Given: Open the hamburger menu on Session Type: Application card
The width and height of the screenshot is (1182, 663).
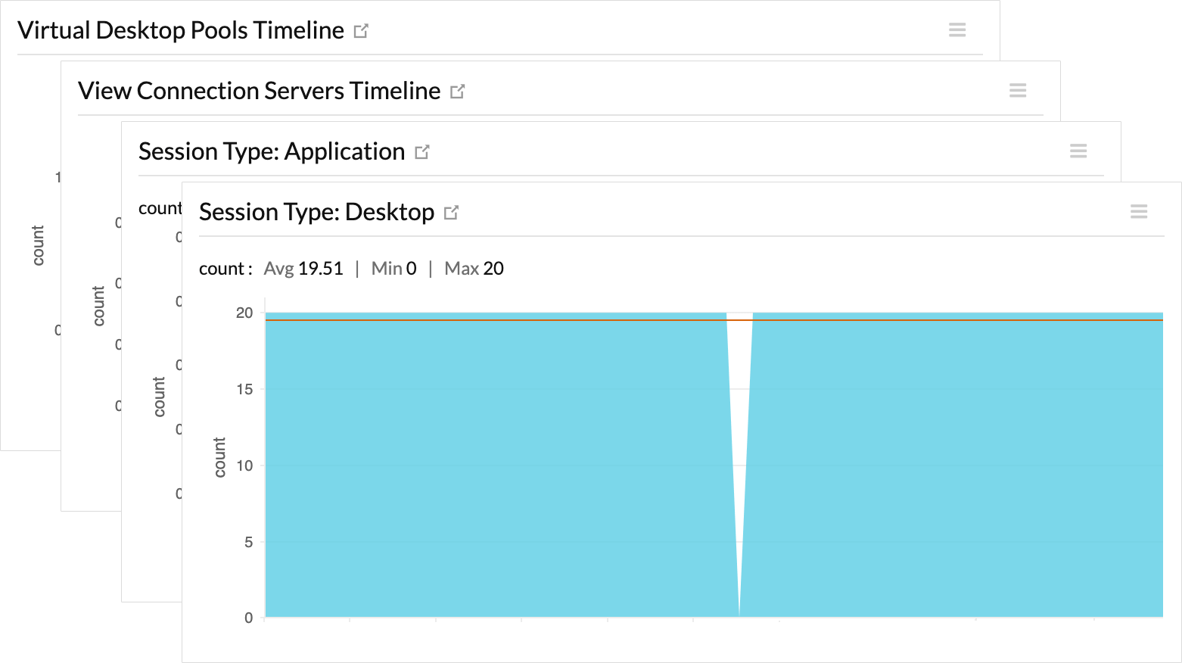Looking at the screenshot, I should [1078, 151].
